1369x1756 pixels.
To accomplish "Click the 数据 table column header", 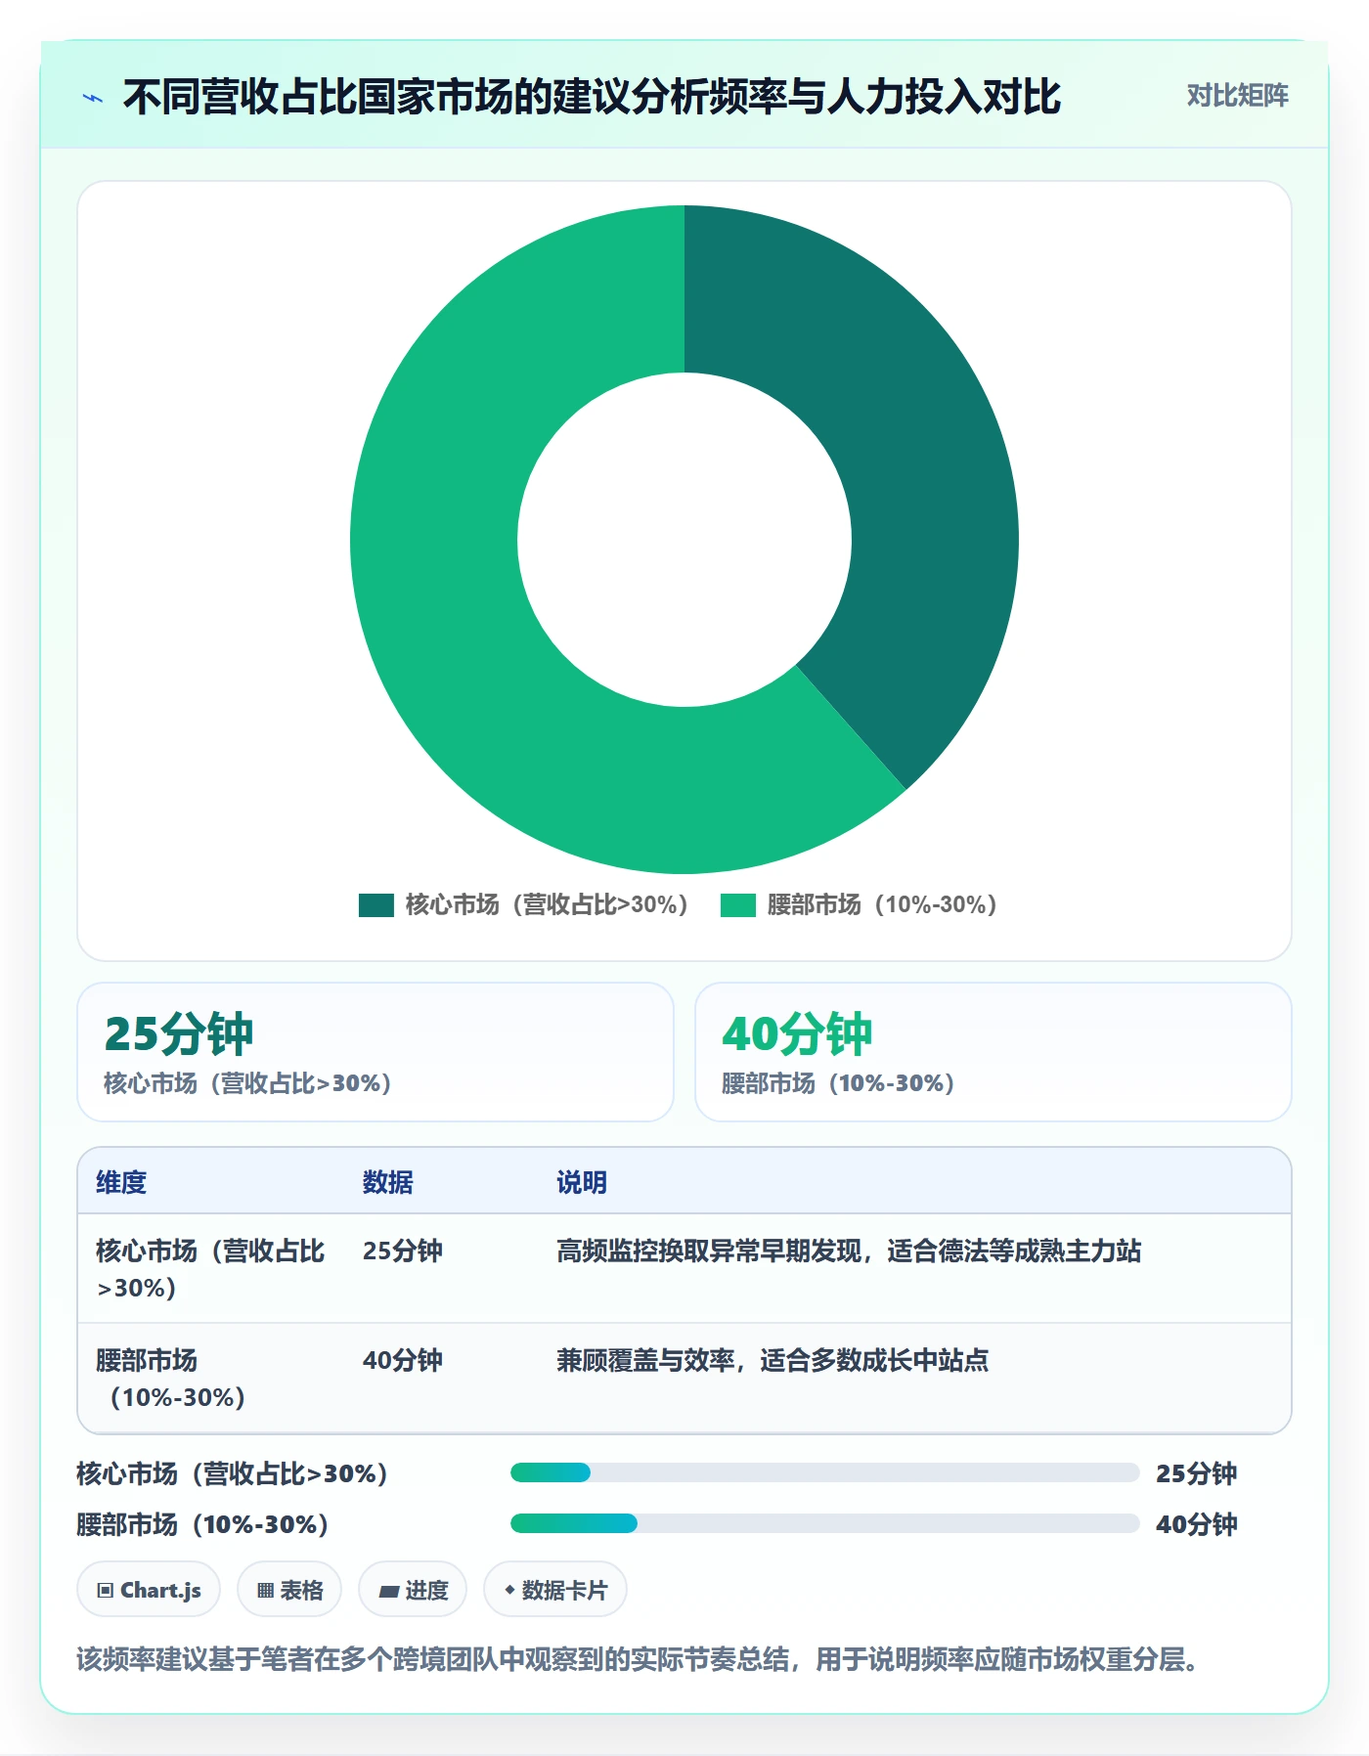I will (x=388, y=1182).
